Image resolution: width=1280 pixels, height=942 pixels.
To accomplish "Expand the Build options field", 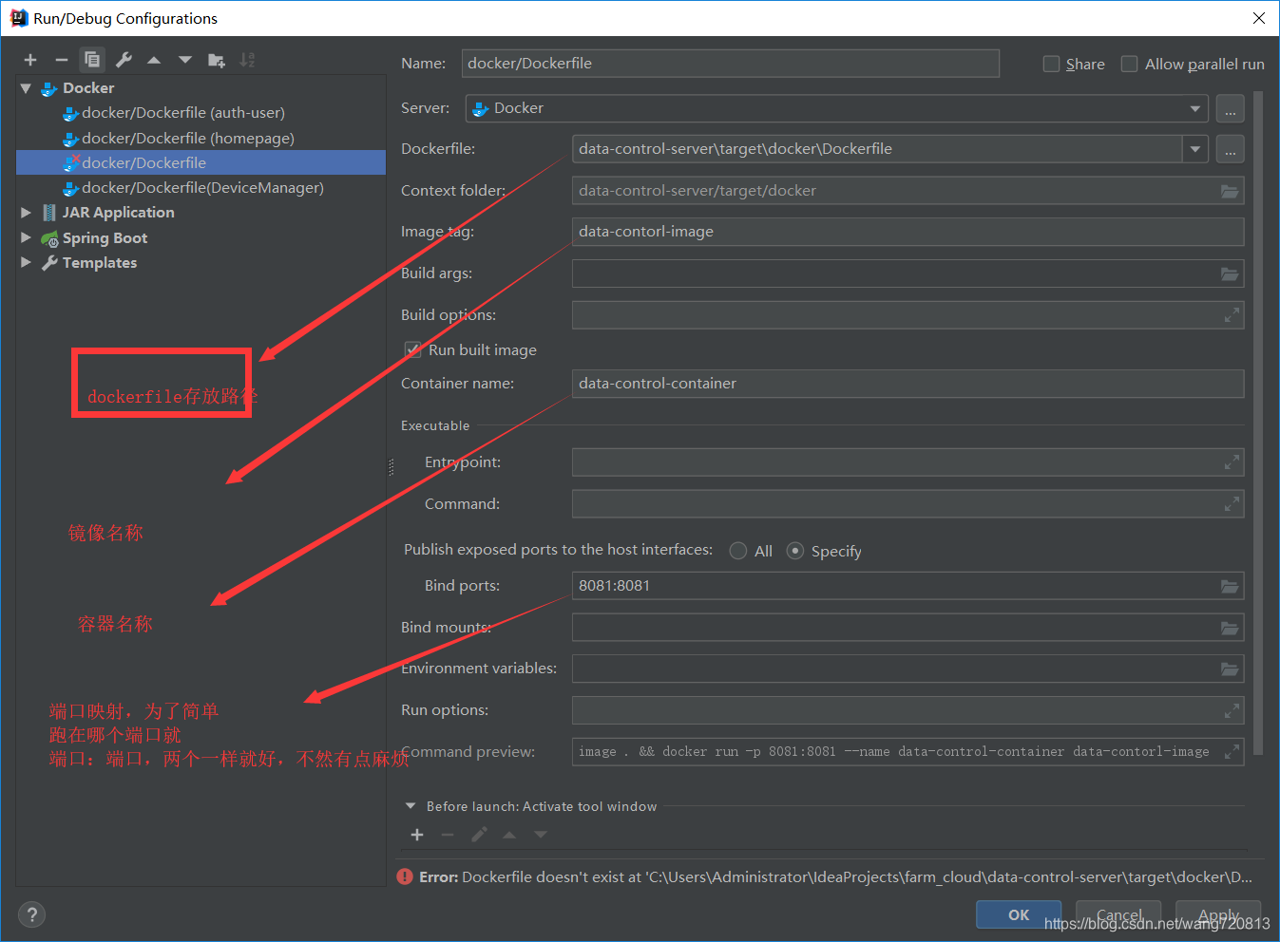I will 1232,315.
